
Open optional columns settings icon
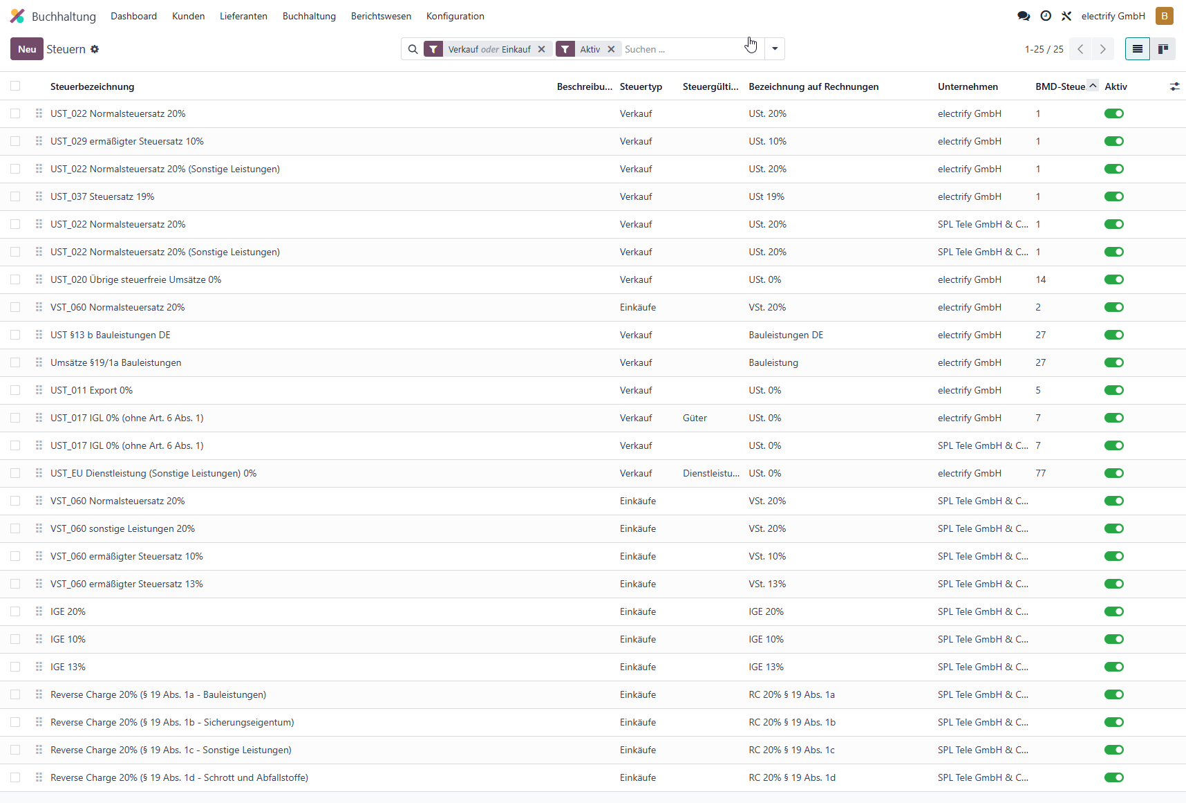pos(1174,86)
